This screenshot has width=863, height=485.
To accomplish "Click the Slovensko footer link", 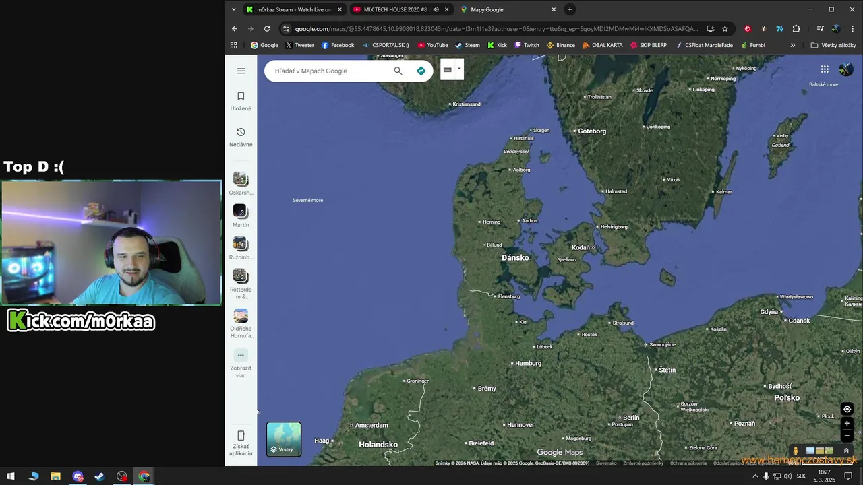I will click(606, 463).
